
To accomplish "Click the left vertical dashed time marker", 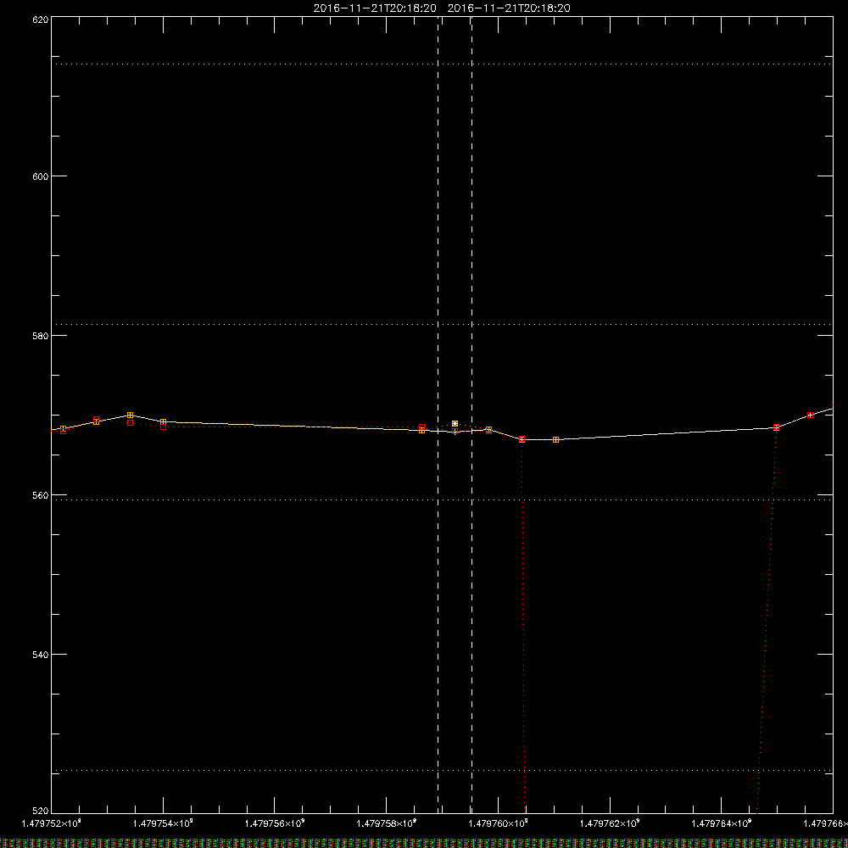I will coord(438,414).
